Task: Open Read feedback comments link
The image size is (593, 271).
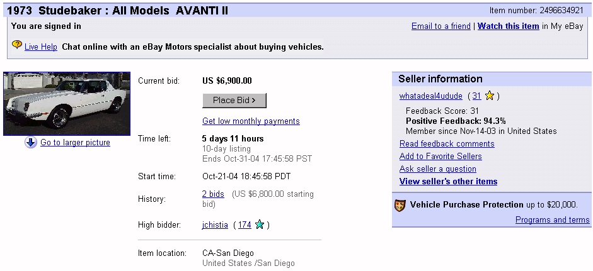Action: coord(447,144)
